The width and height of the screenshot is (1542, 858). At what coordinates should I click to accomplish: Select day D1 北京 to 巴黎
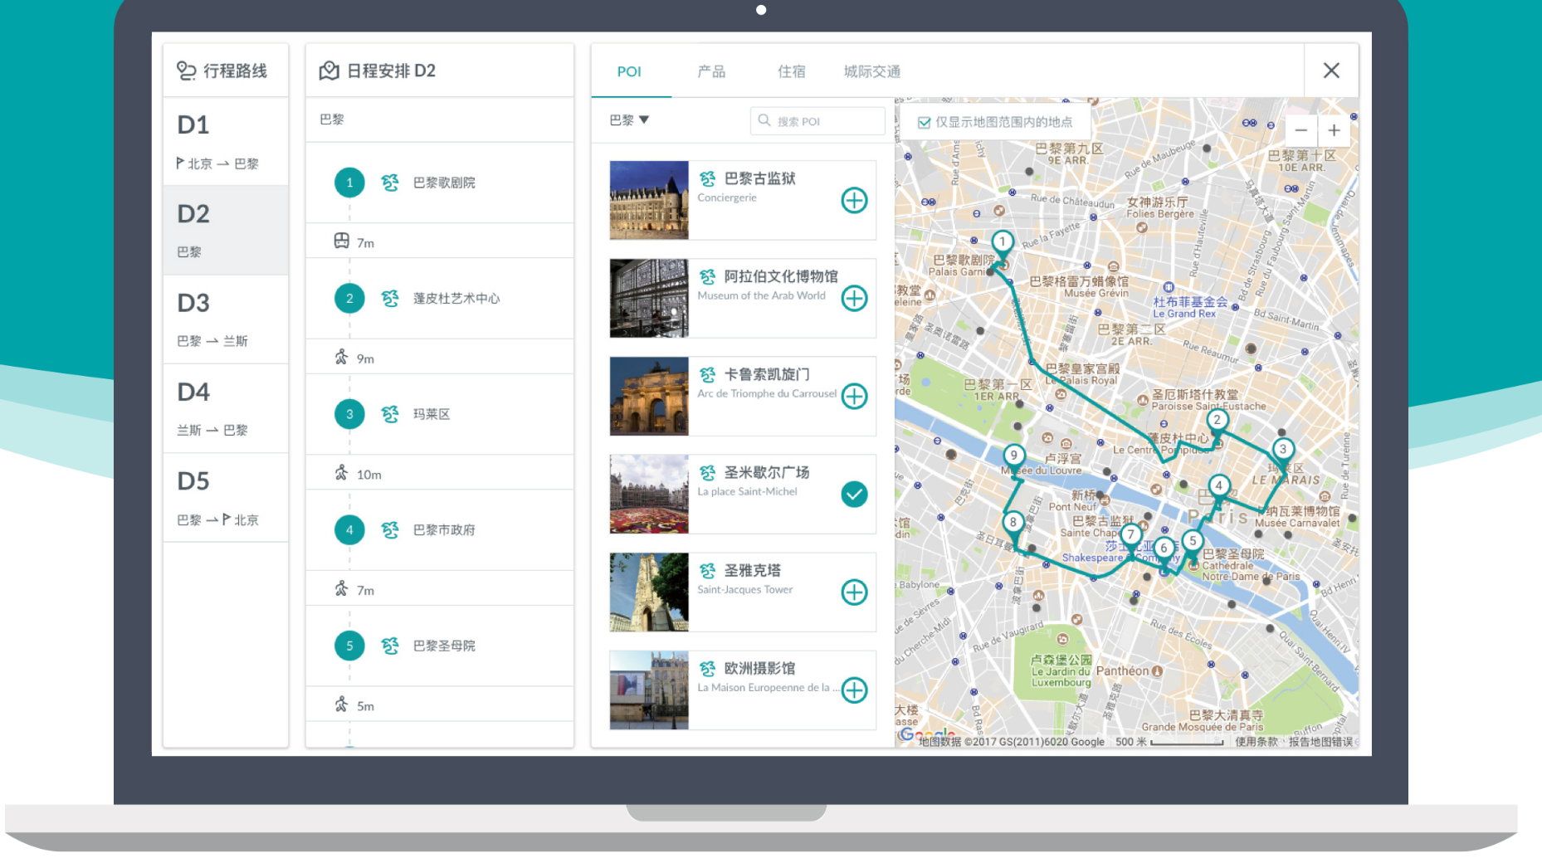coord(226,141)
